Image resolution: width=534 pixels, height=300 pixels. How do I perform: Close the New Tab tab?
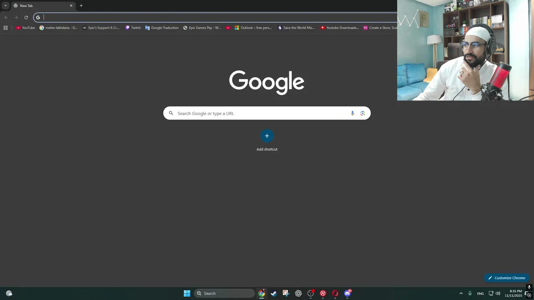click(71, 6)
